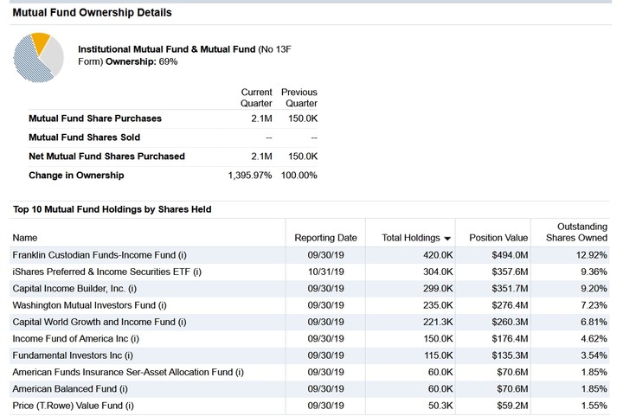Image resolution: width=623 pixels, height=416 pixels.
Task: Click the ownership pie chart
Action: 38,58
